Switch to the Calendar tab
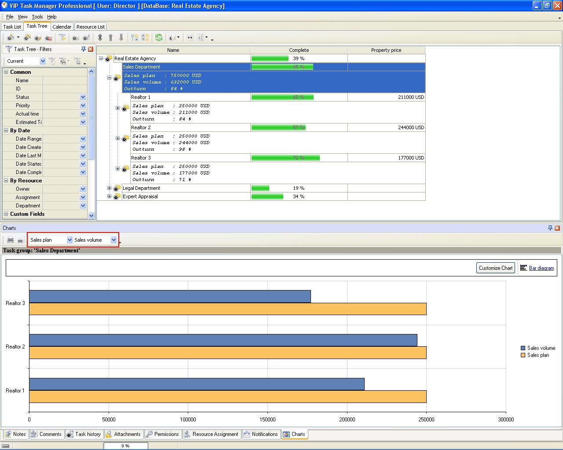 point(62,27)
